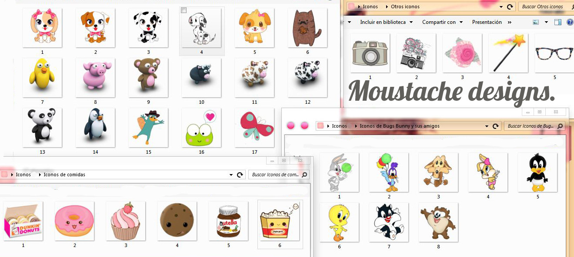Tick the checkbox on sketched Dalmatian item 4

pyautogui.click(x=184, y=10)
